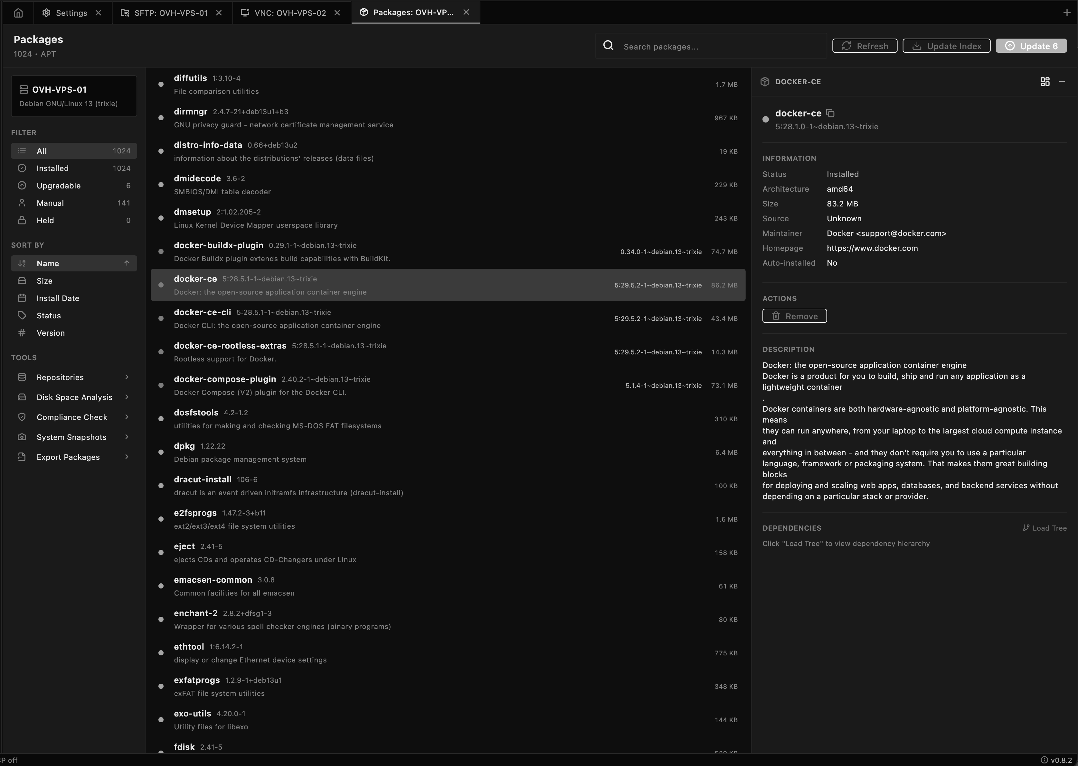The height and width of the screenshot is (766, 1078).
Task: Open the Compliance Check tool
Action: tap(74, 417)
